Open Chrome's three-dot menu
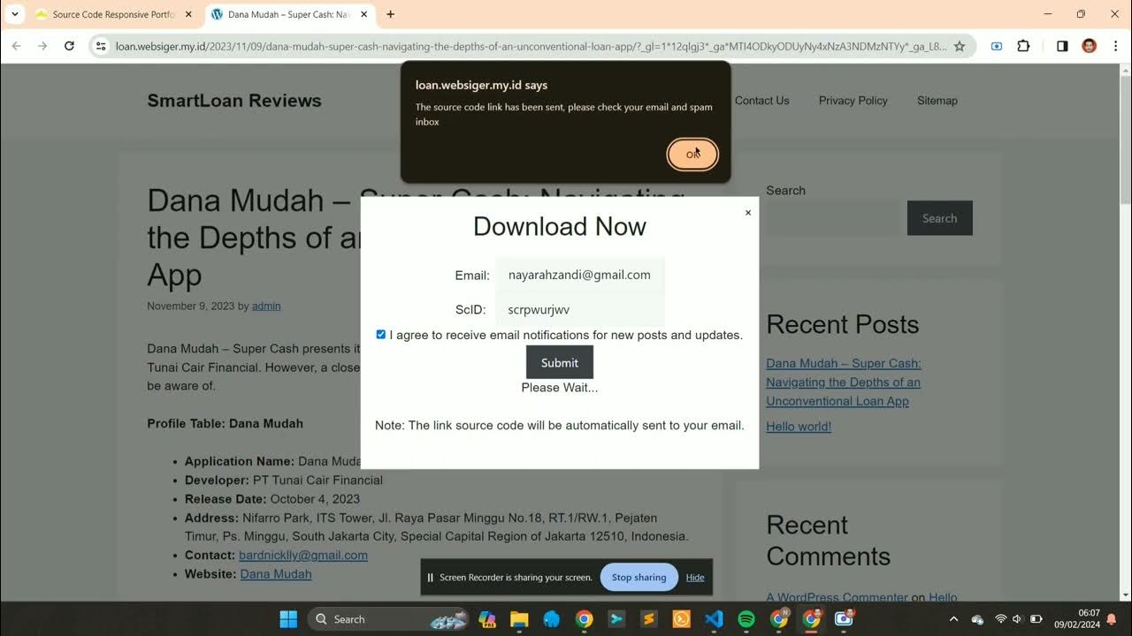The width and height of the screenshot is (1132, 636). point(1115,46)
